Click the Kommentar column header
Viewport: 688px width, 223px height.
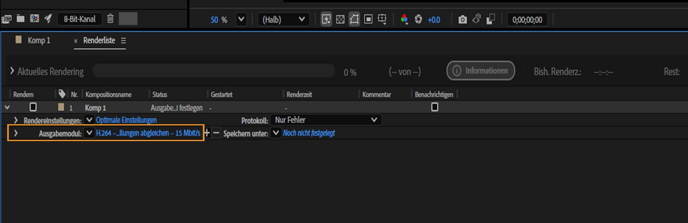tap(376, 94)
